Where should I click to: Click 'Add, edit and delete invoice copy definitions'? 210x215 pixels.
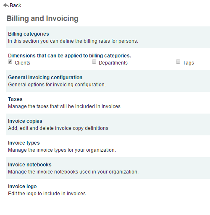tap(58, 128)
